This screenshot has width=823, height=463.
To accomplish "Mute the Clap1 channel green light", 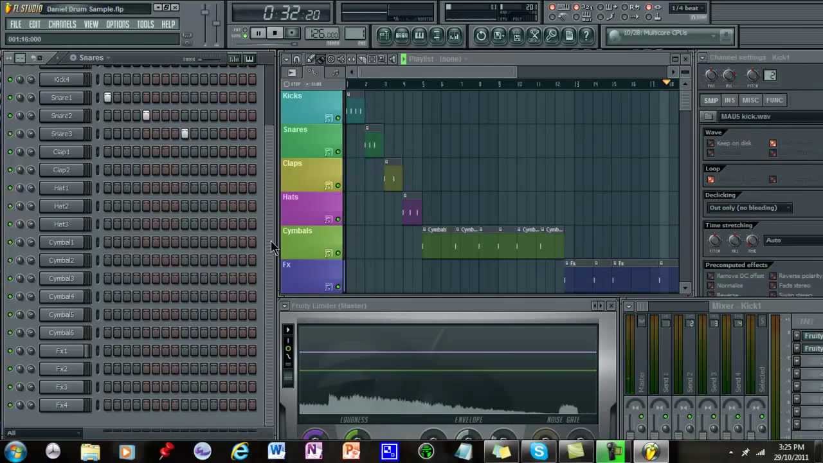I will pyautogui.click(x=10, y=152).
